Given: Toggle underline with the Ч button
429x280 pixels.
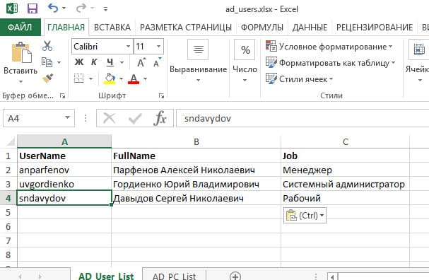Looking at the screenshot, I should (110, 62).
